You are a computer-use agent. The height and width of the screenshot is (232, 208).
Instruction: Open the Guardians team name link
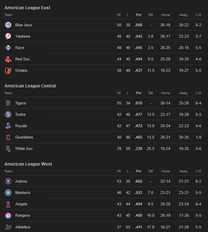click(x=24, y=137)
